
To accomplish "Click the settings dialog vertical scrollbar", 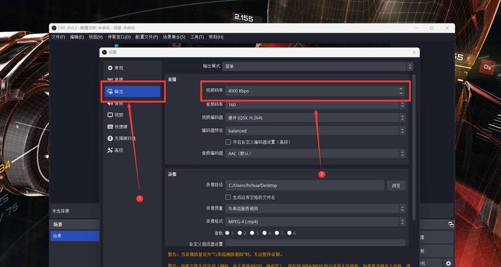I will click(413, 147).
